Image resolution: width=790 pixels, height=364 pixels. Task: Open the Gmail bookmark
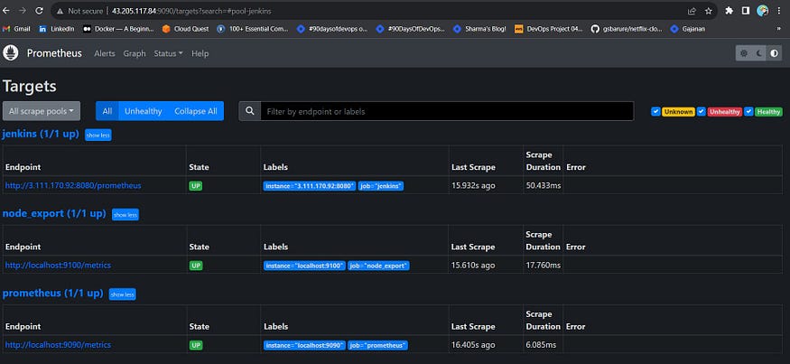tap(16, 29)
